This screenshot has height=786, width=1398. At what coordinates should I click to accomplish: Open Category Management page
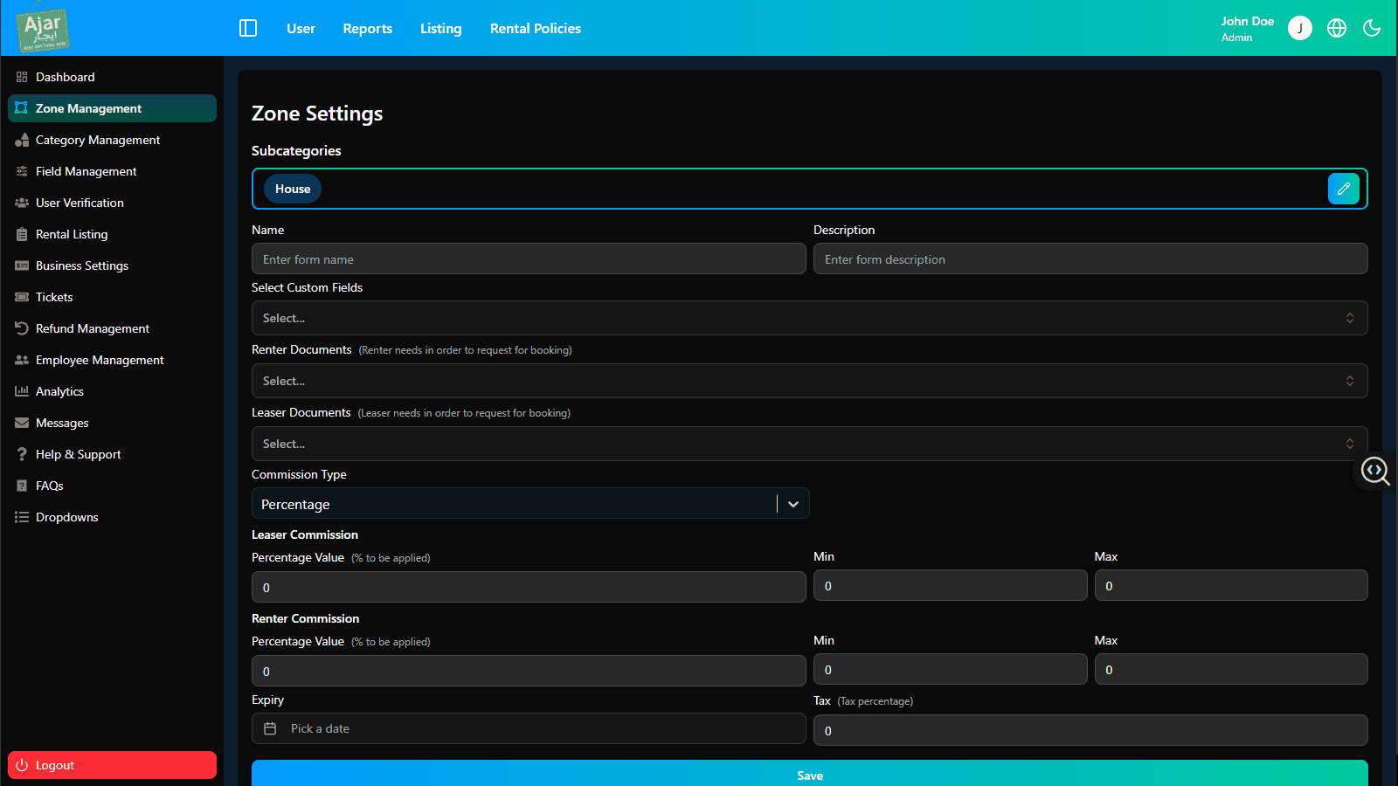tap(112, 140)
